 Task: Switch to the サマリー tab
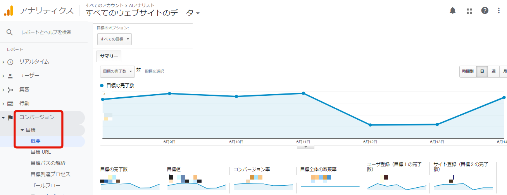[109, 56]
